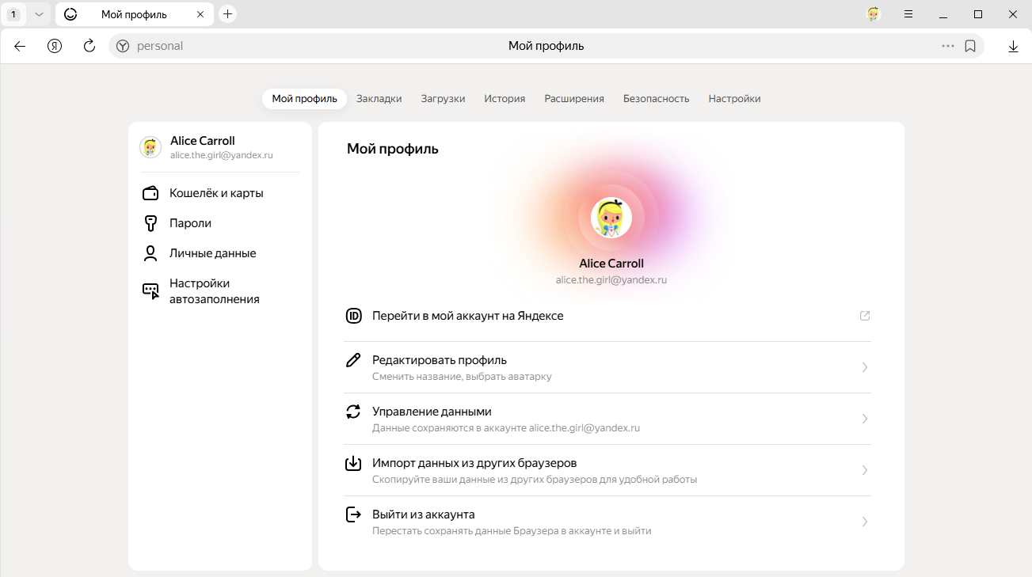Click the pencil icon for Редактировать профиль
This screenshot has width=1032, height=577.
[354, 360]
